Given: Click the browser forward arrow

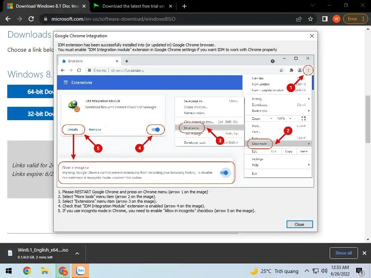Looking at the screenshot, I should (20, 19).
